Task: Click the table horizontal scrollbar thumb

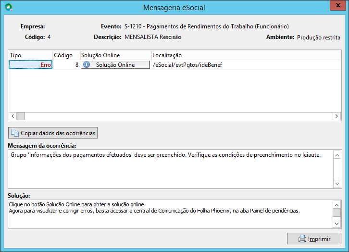Action: pos(21,116)
